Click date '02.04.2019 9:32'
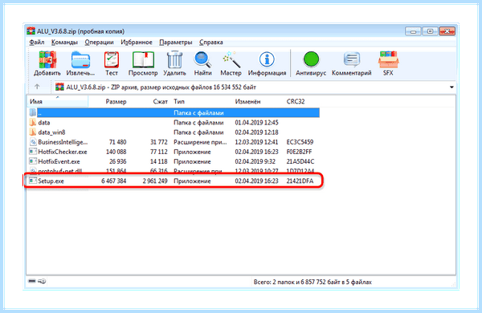482x313 pixels. pos(255,161)
